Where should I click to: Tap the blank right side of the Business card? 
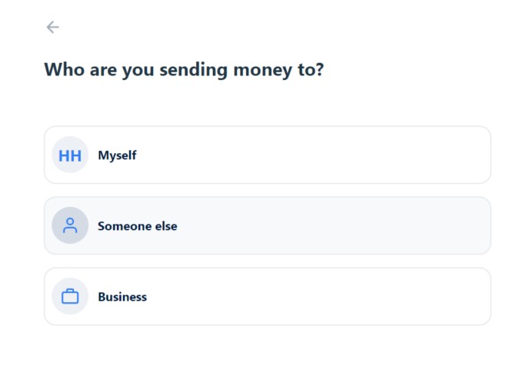[x=369, y=296]
